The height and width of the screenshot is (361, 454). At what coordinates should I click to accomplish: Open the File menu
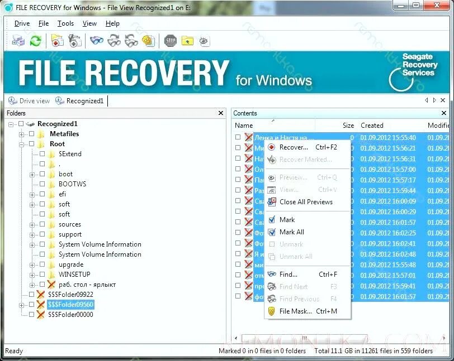[x=44, y=23]
